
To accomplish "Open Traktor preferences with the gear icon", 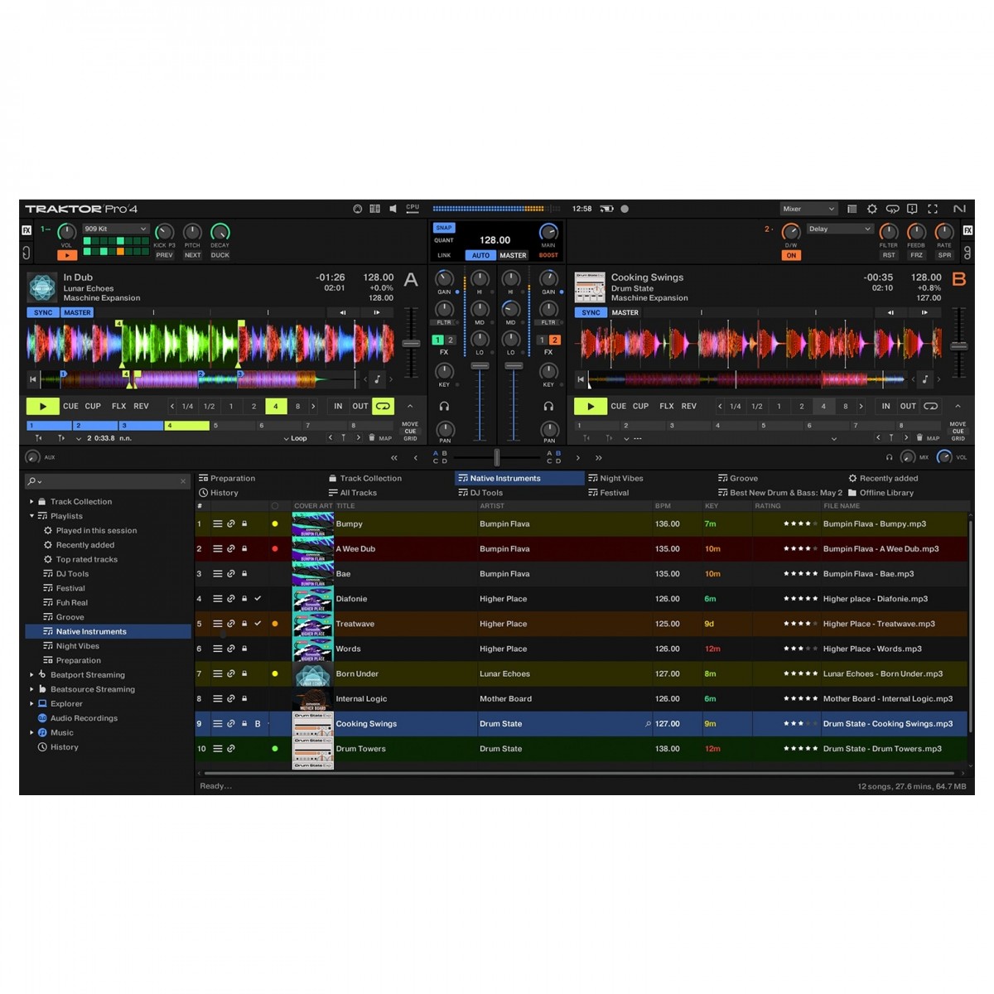I will click(x=871, y=209).
